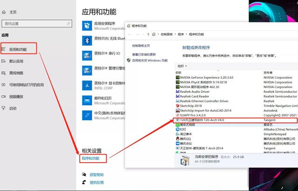The image size is (298, 191).
Task: Click the 英特尔 显卡控制 app icon
Action: point(87,85)
